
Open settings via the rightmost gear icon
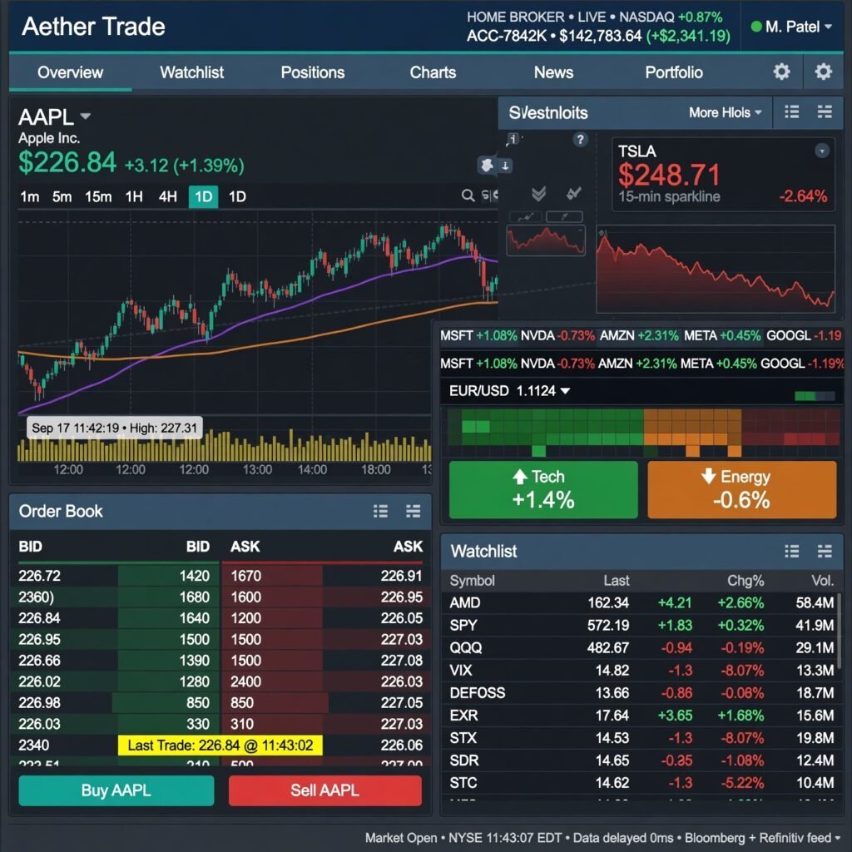823,72
